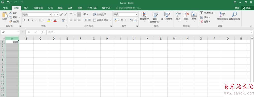The height and width of the screenshot is (97, 254).
Task: Open Find and Select (查找和选择)
Action: 234,17
